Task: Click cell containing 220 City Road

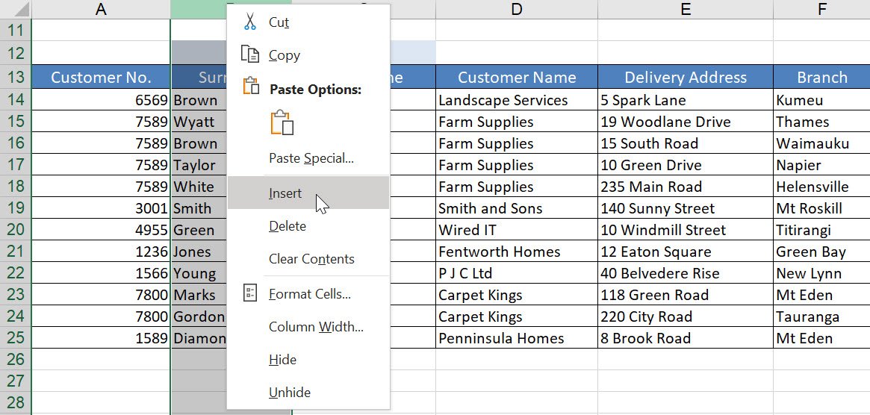Action: pos(686,316)
